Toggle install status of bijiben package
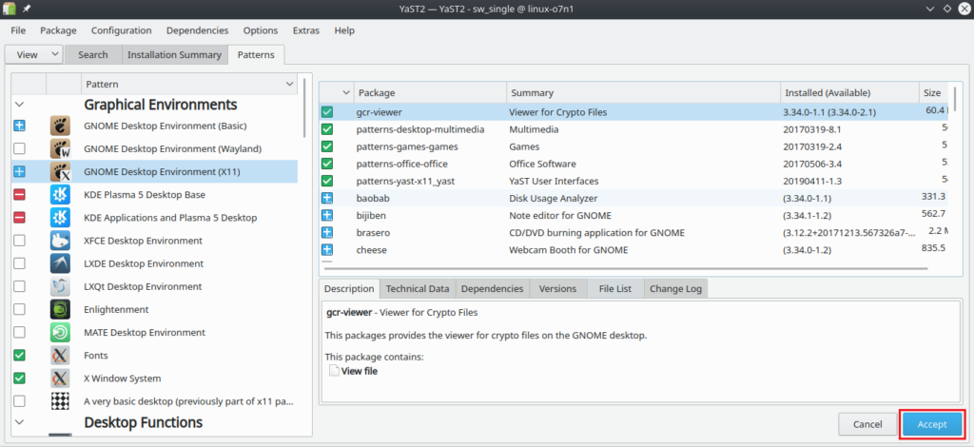 click(x=327, y=216)
